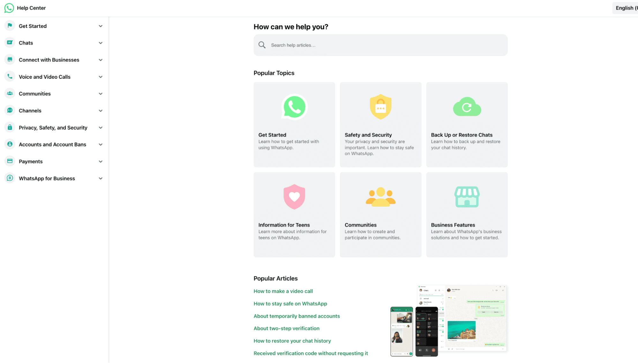Click the Communities people icon in sidebar
This screenshot has height=363, width=638.
coord(10,93)
